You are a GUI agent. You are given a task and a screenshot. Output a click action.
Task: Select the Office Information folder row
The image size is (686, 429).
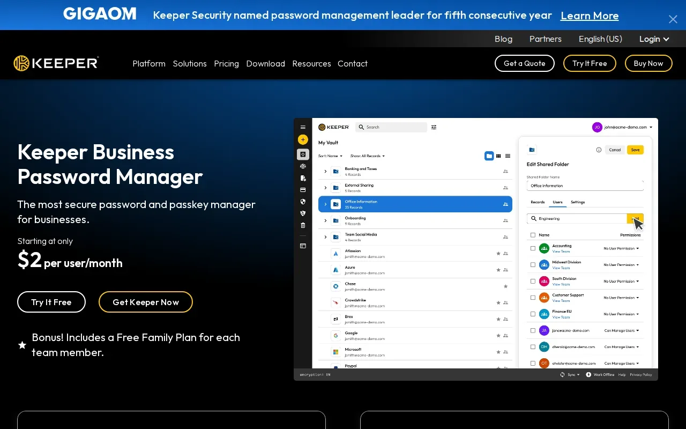coord(415,204)
